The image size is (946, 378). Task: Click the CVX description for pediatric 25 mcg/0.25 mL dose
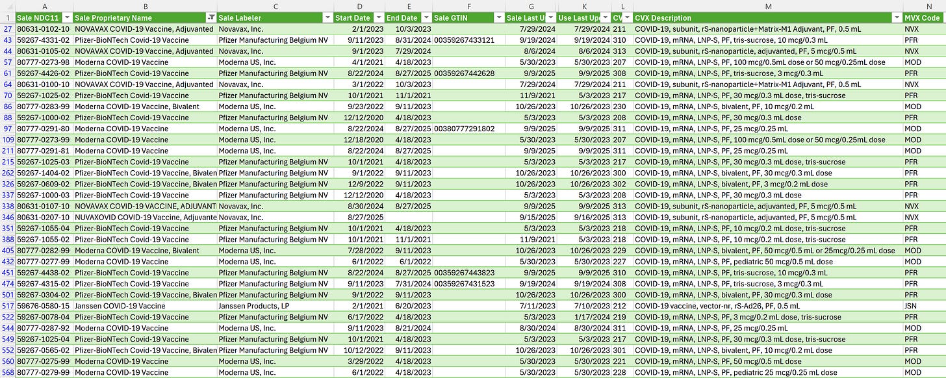coord(768,372)
